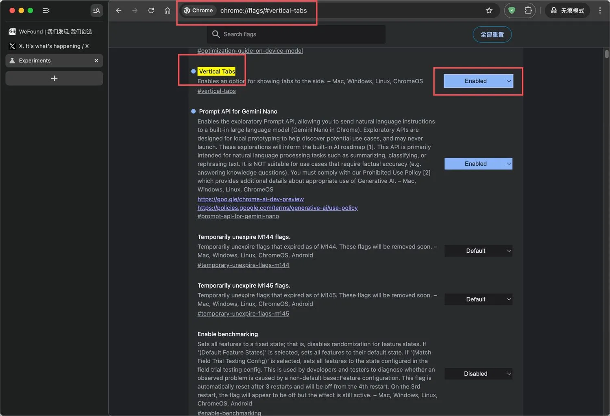Open the Chrome three-dot menu
Image resolution: width=610 pixels, height=416 pixels.
(600, 11)
